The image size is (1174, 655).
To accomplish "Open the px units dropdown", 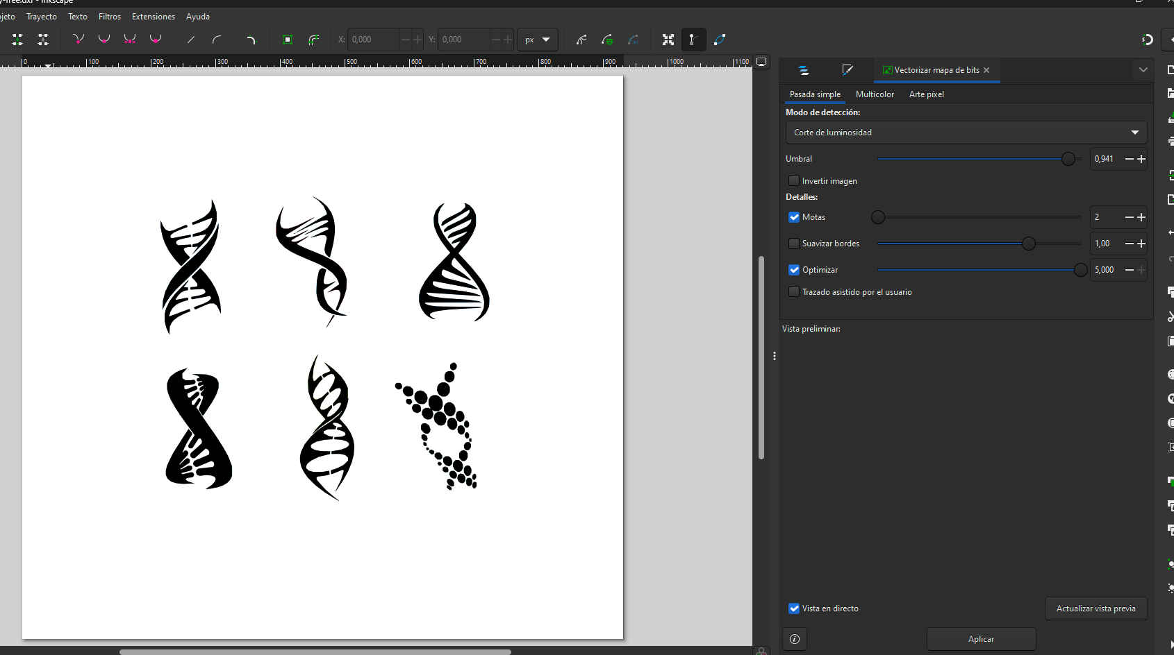I will pyautogui.click(x=537, y=40).
